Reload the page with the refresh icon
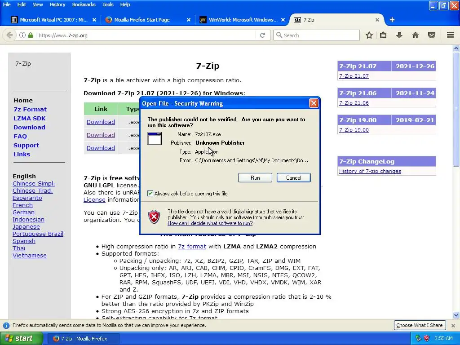Image resolution: width=460 pixels, height=345 pixels. [262, 35]
